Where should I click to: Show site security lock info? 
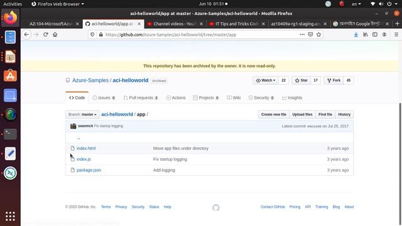(x=100, y=35)
